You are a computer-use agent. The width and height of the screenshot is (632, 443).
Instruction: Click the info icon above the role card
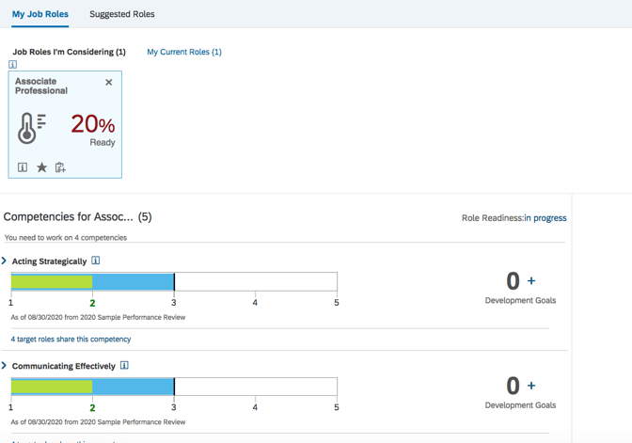pyautogui.click(x=12, y=65)
